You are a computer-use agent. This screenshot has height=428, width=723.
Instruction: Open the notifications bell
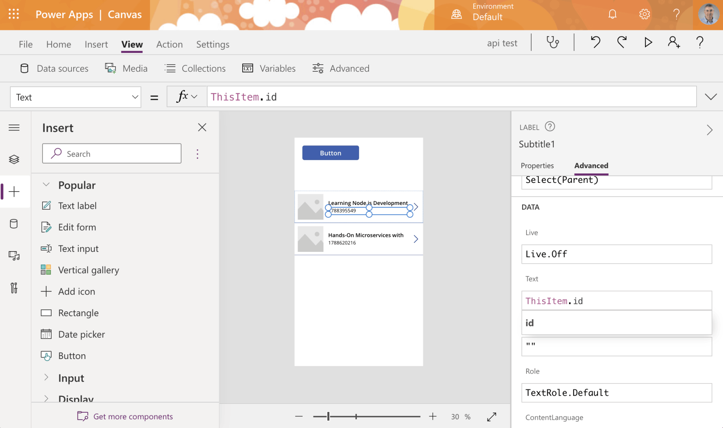tap(612, 15)
